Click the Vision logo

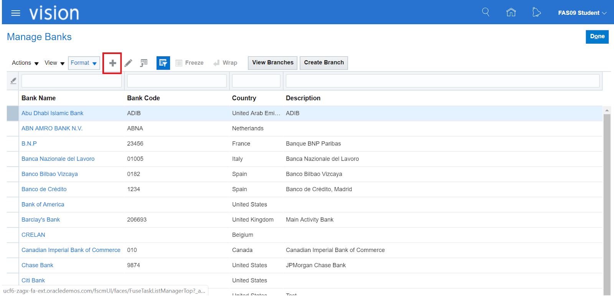pyautogui.click(x=54, y=13)
